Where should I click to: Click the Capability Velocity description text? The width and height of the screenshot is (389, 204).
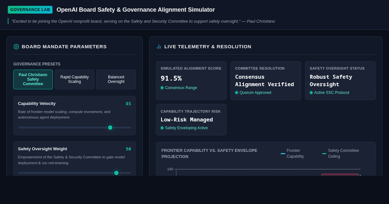click(x=64, y=114)
